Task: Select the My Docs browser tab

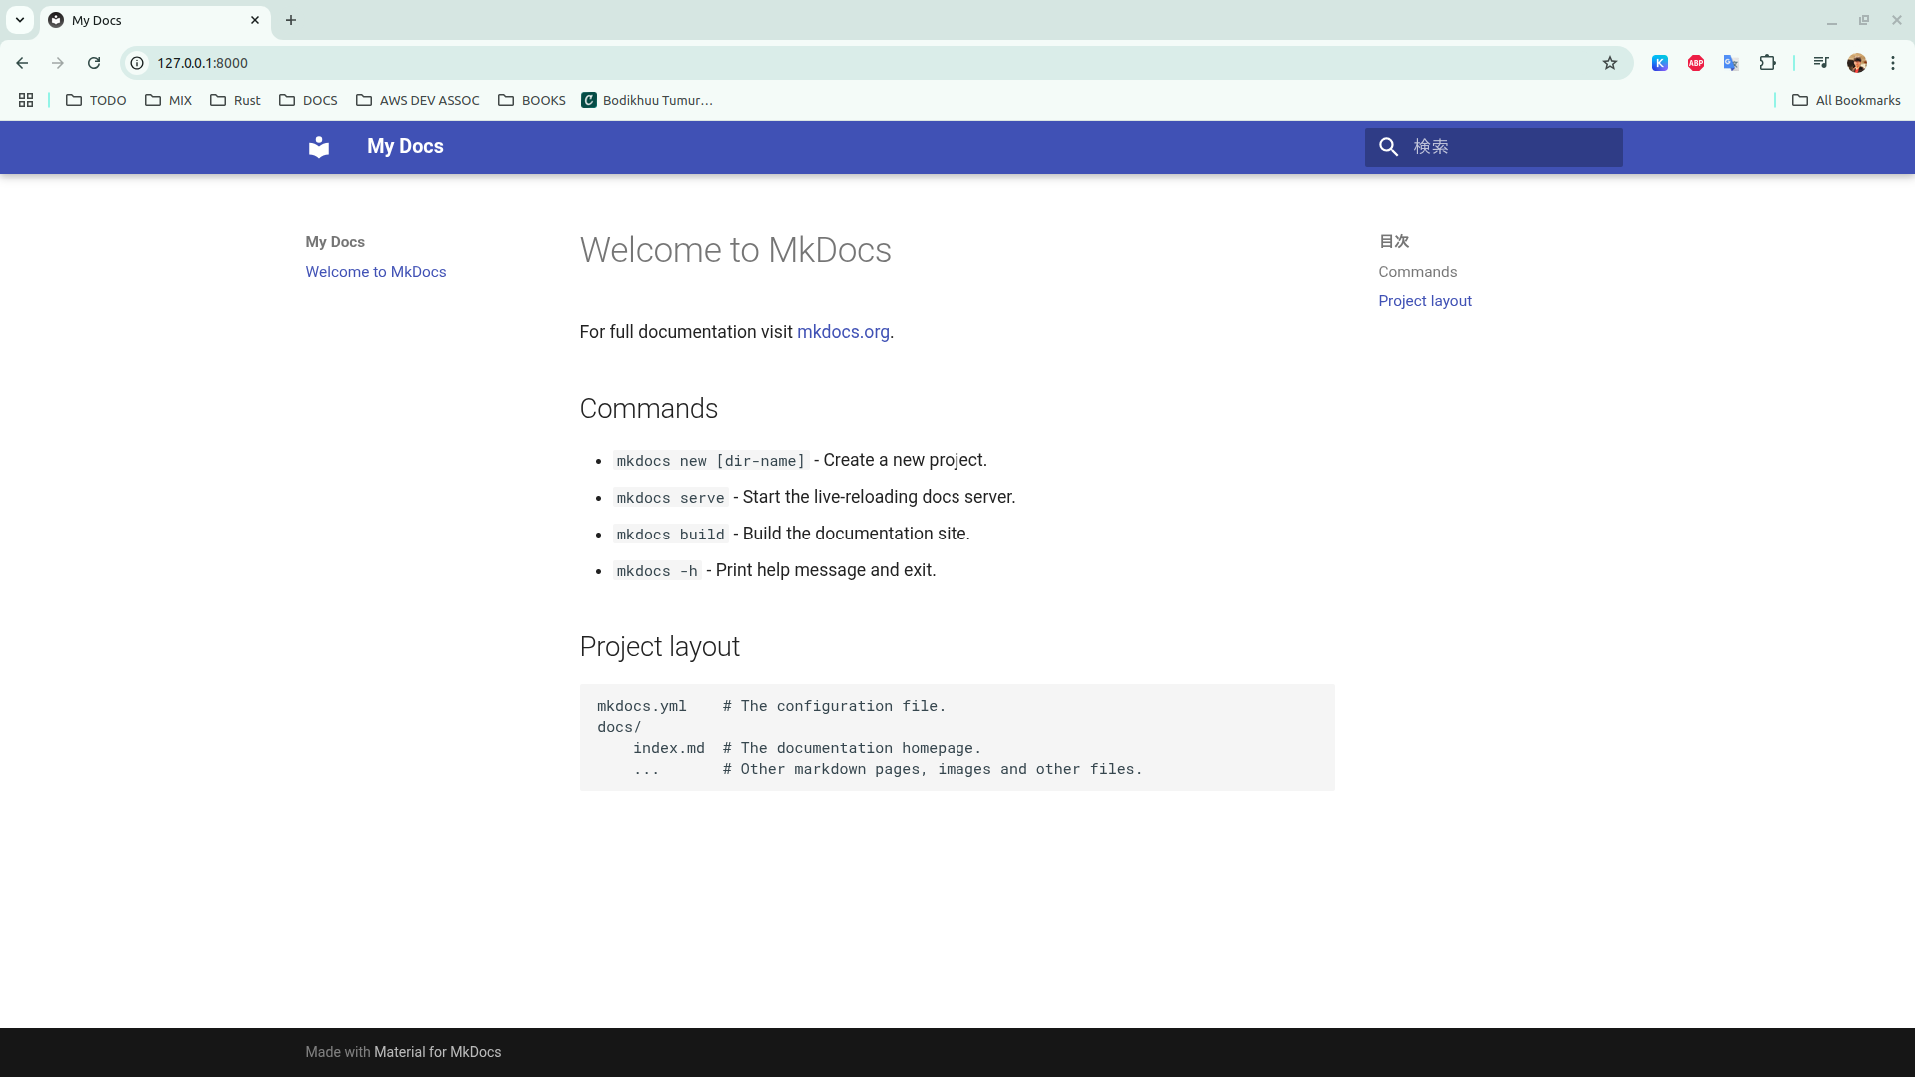Action: [x=150, y=20]
